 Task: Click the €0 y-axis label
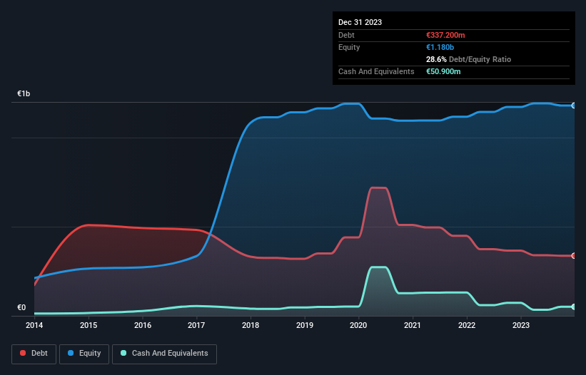click(21, 307)
